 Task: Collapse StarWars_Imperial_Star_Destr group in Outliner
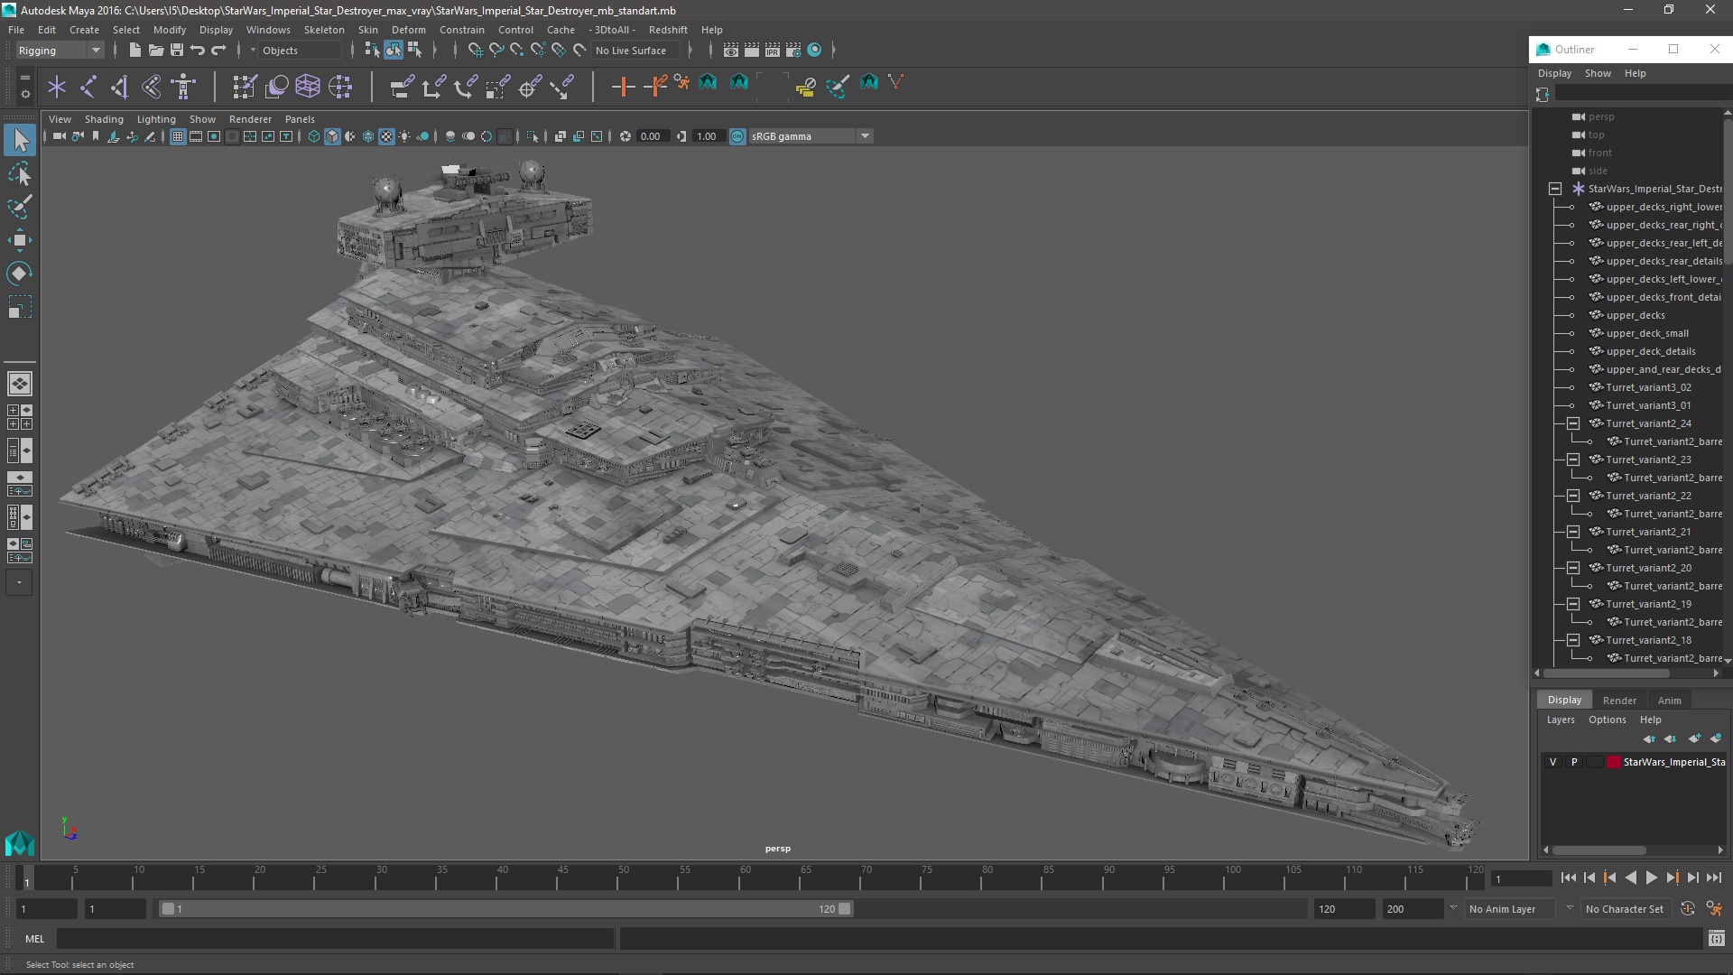(x=1555, y=189)
